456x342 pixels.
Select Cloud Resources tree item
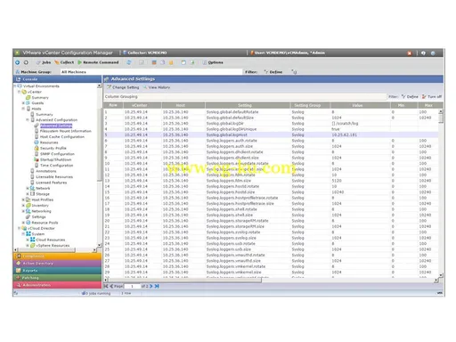pyautogui.click(x=51, y=240)
